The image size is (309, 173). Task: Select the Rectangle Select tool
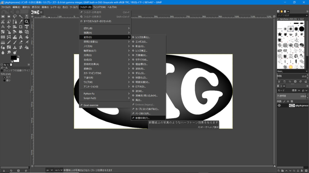[x=3, y=17]
